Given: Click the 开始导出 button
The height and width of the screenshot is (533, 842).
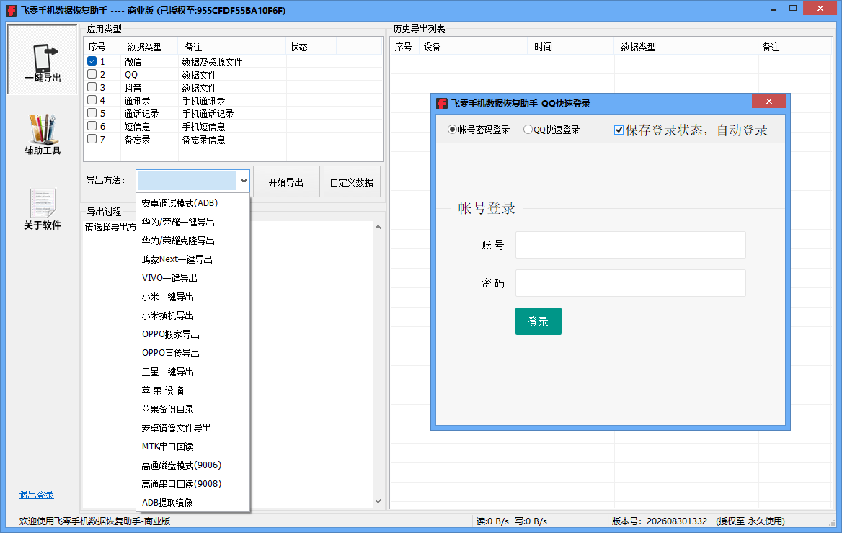Looking at the screenshot, I should tap(286, 182).
